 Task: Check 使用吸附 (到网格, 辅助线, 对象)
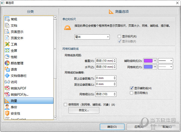pyautogui.click(x=65, y=105)
